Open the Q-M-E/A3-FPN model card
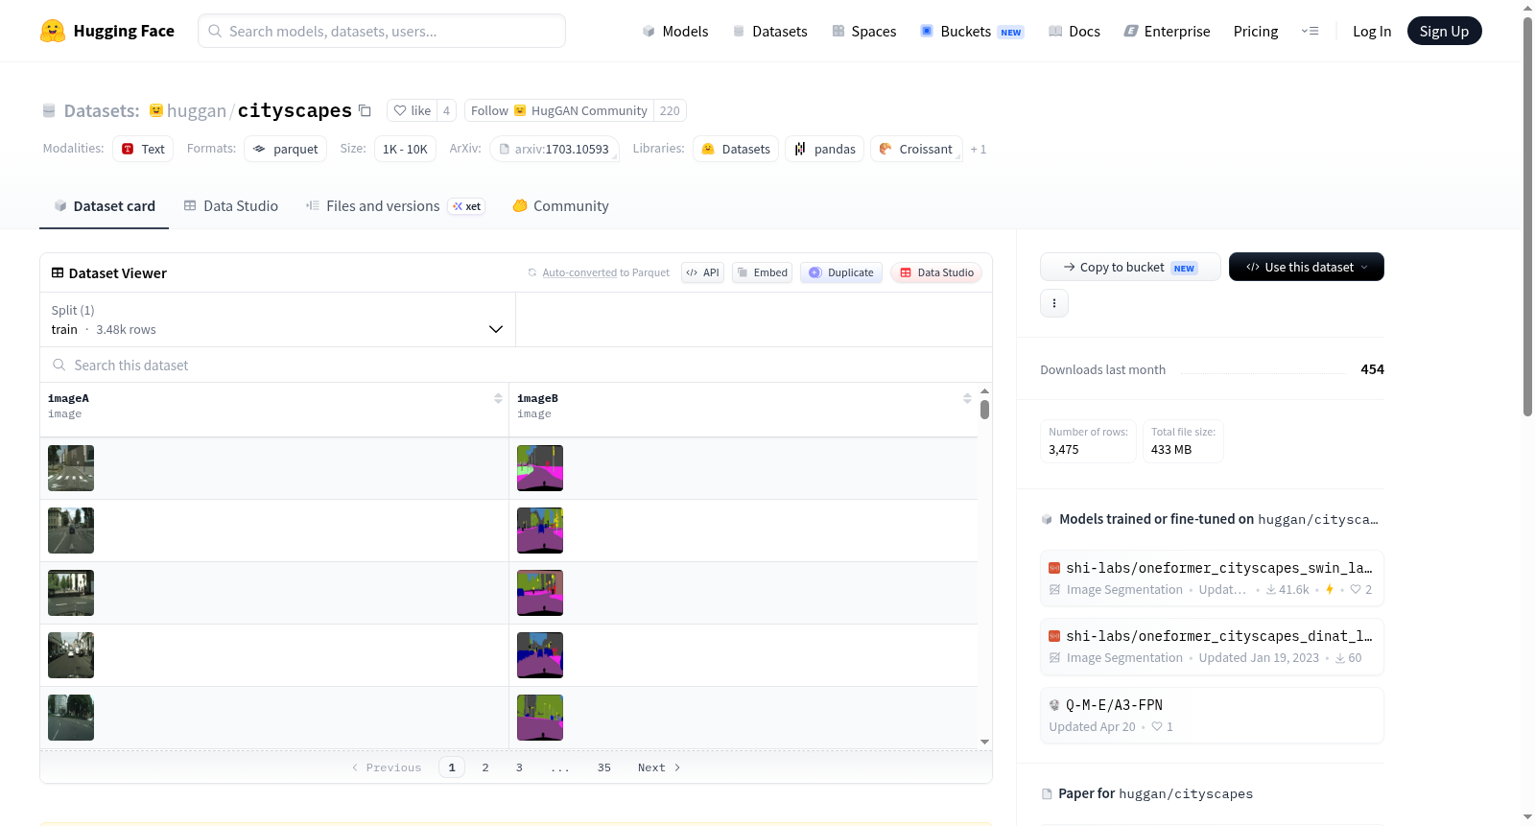This screenshot has height=826, width=1535. pyautogui.click(x=1212, y=716)
